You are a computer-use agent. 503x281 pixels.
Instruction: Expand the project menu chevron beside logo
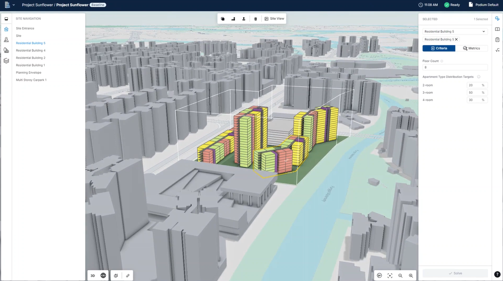pyautogui.click(x=14, y=5)
